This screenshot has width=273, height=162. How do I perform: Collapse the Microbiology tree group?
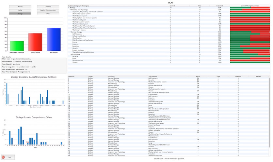click(70, 54)
